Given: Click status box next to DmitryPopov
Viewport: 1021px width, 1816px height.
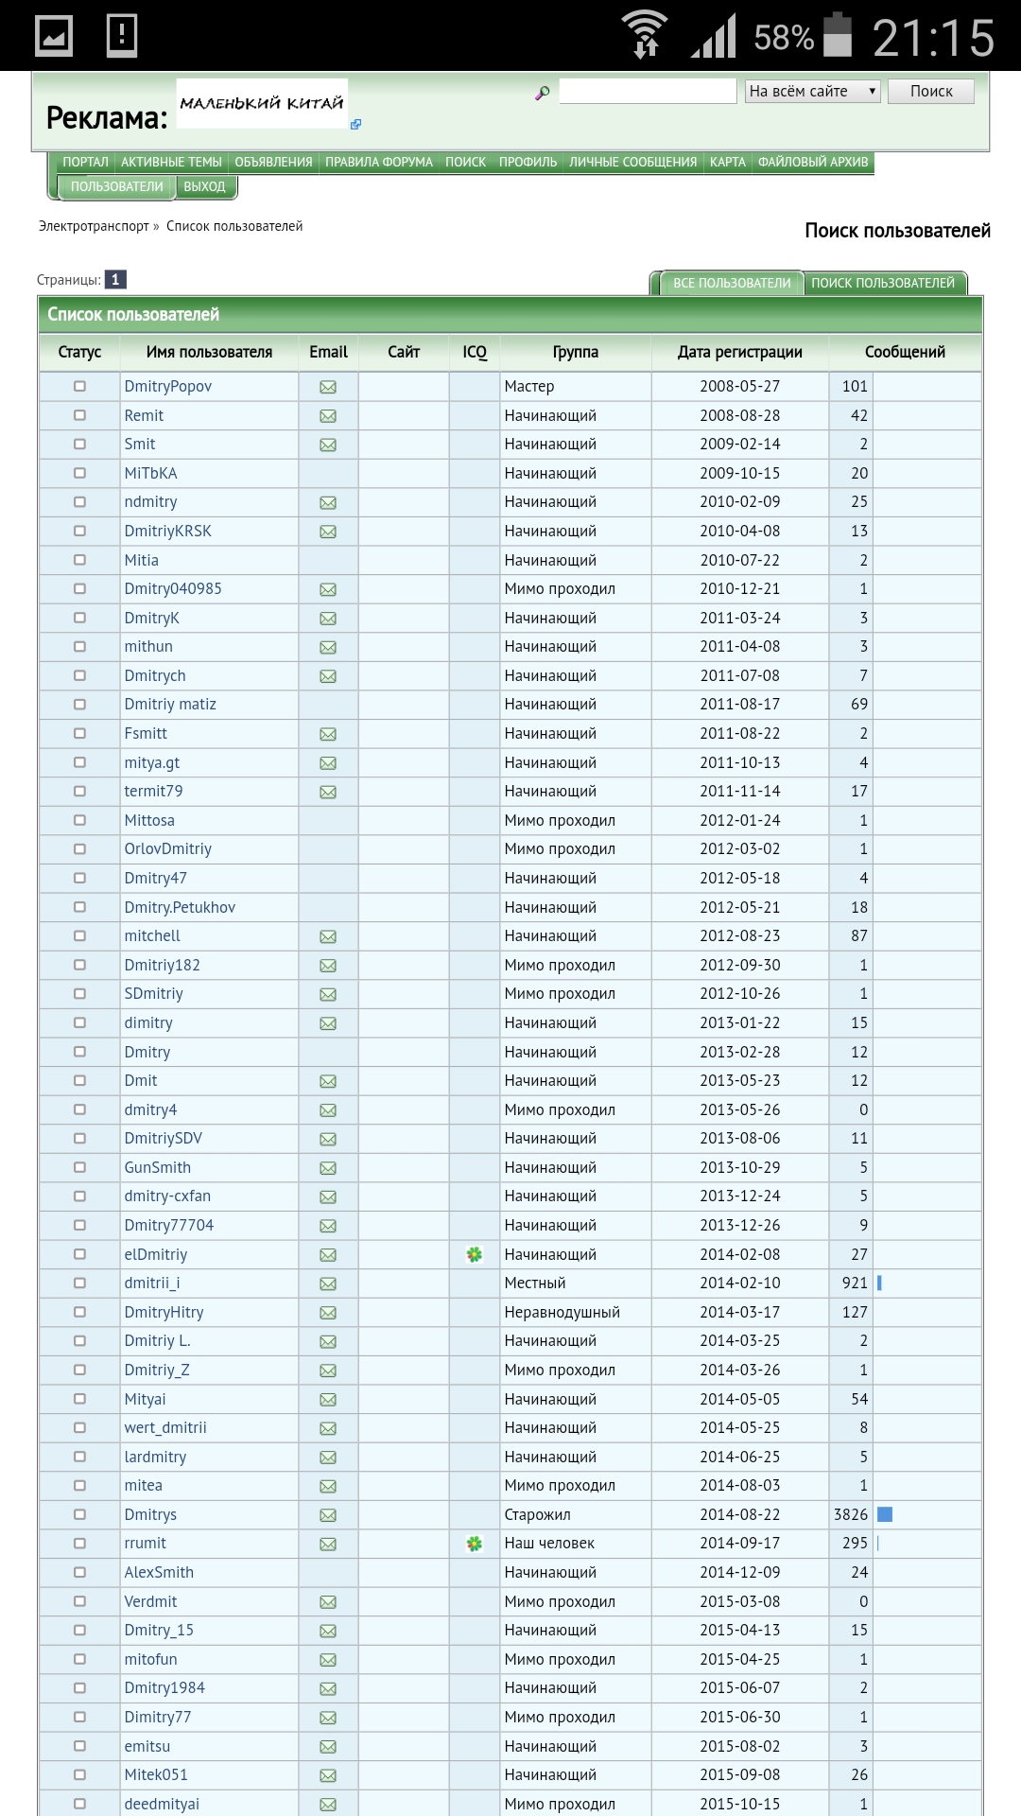Looking at the screenshot, I should (x=79, y=386).
